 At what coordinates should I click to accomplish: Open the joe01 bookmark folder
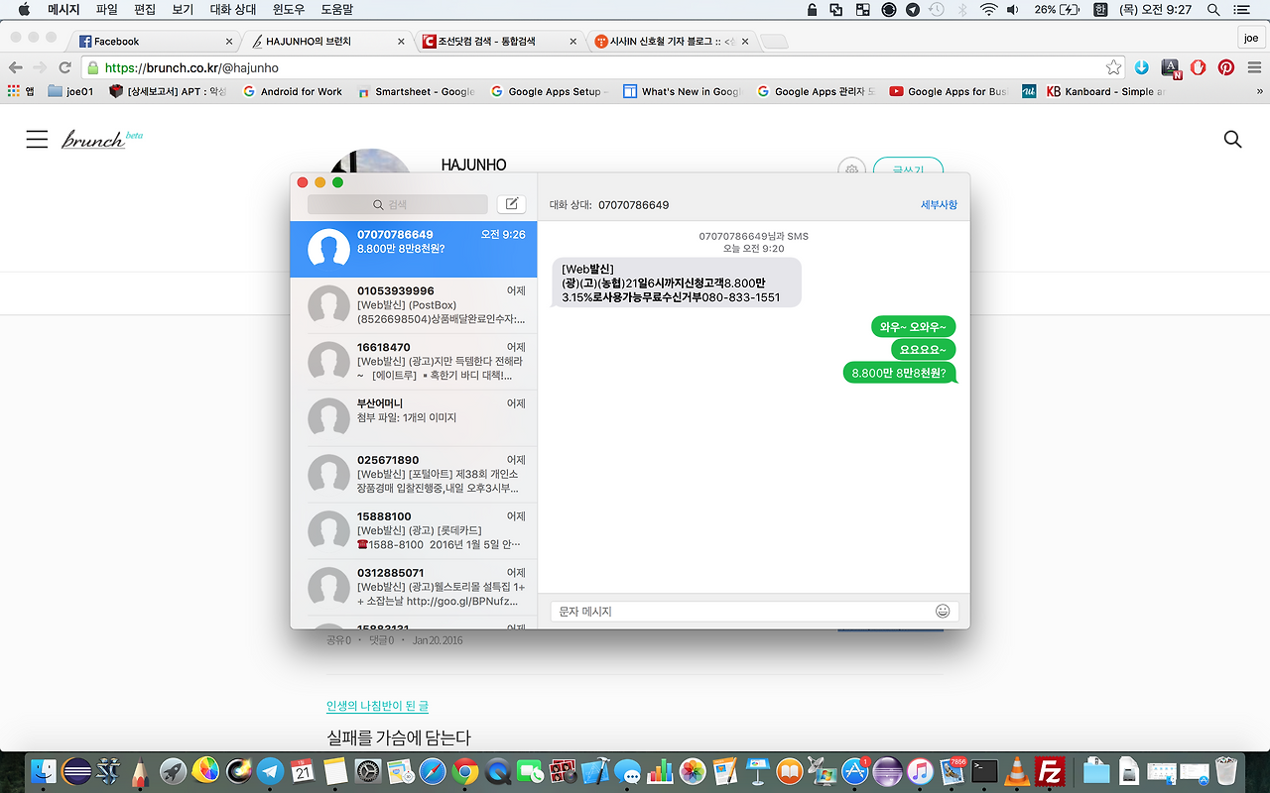(70, 91)
